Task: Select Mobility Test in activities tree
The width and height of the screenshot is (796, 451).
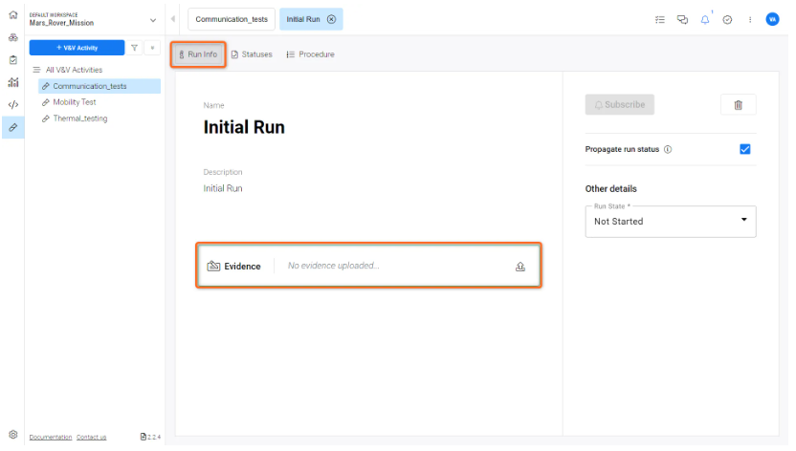Action: click(x=74, y=102)
